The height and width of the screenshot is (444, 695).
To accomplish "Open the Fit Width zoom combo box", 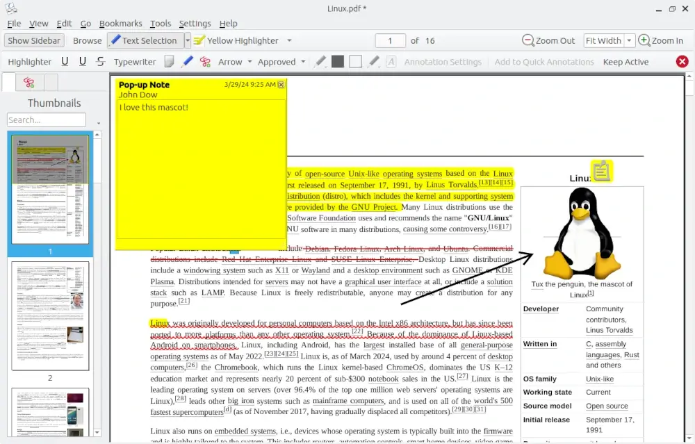I will tap(610, 40).
